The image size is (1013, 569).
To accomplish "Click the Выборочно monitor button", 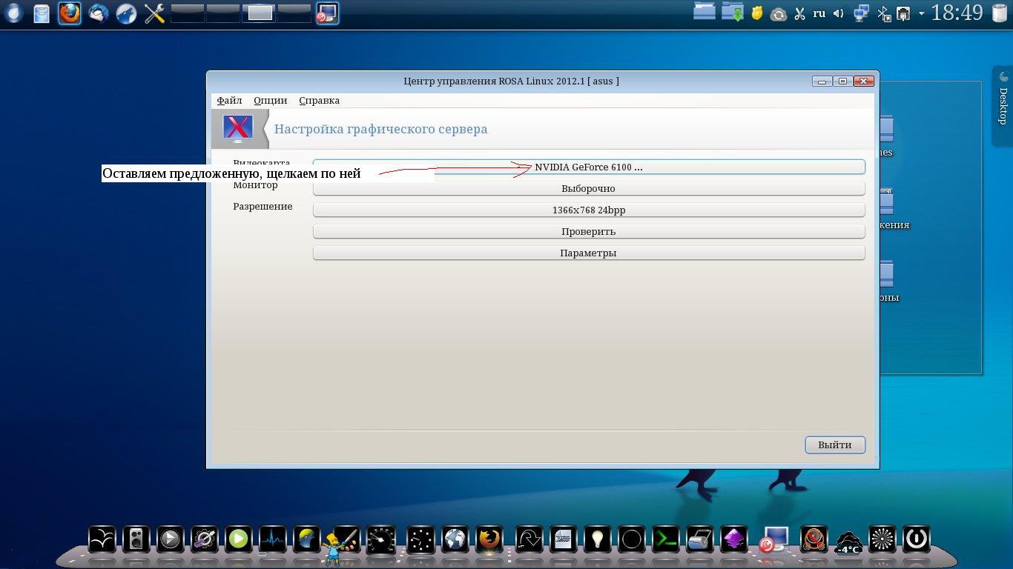I will [x=589, y=189].
